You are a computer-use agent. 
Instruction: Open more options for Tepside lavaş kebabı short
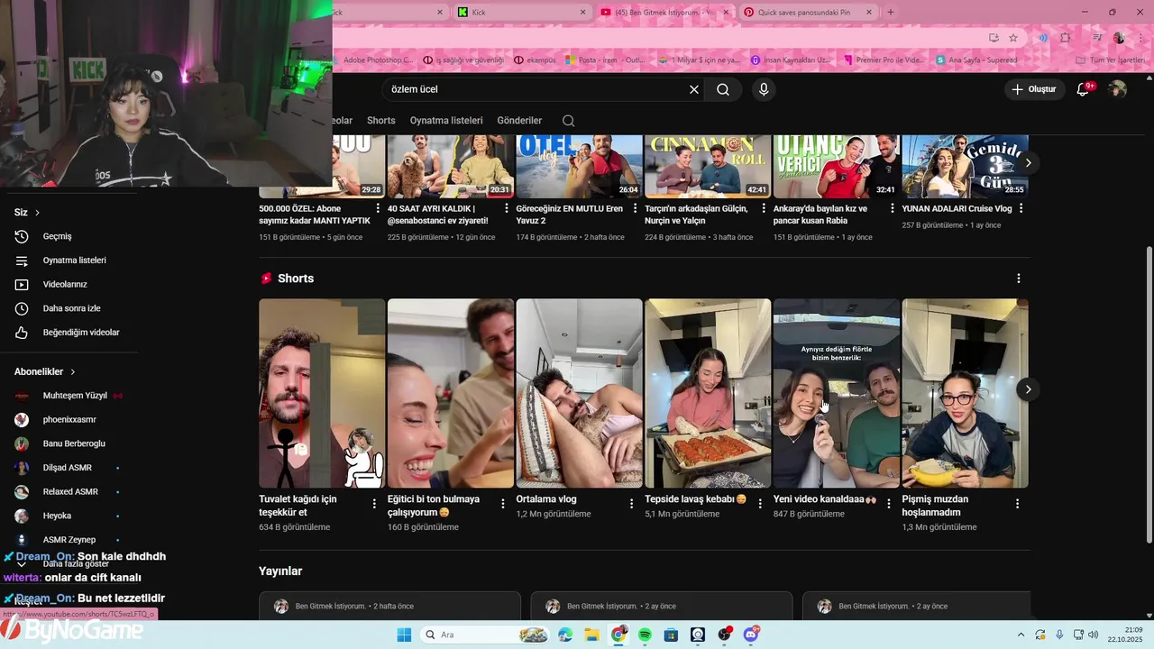point(760,504)
